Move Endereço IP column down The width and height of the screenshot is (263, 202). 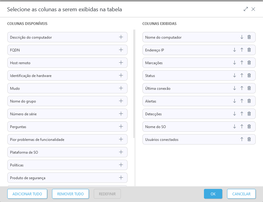click(234, 50)
